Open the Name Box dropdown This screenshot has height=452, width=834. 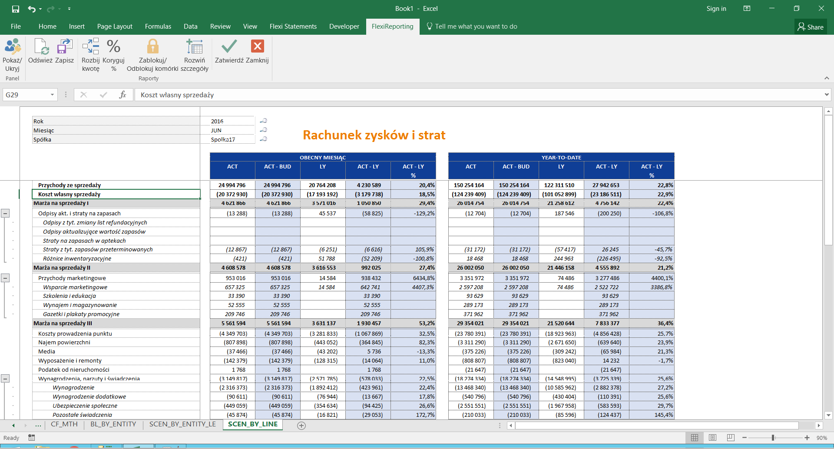click(x=52, y=95)
